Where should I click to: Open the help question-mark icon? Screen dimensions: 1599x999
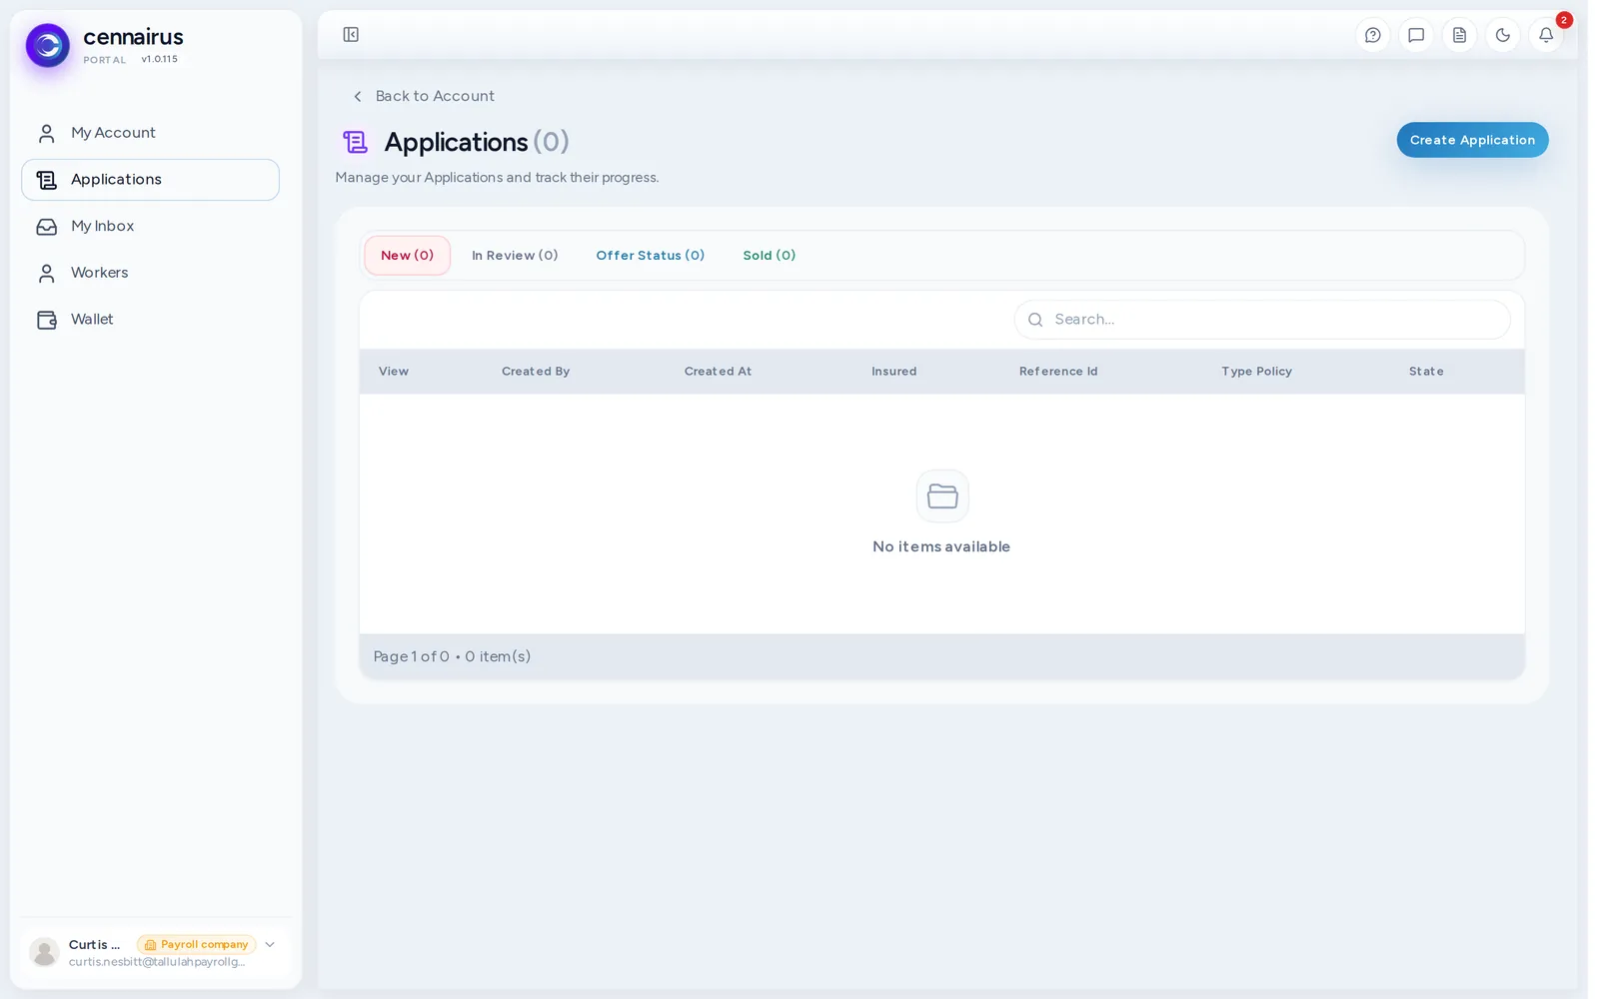pos(1373,35)
